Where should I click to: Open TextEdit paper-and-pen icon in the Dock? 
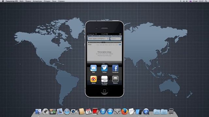[132, 111]
